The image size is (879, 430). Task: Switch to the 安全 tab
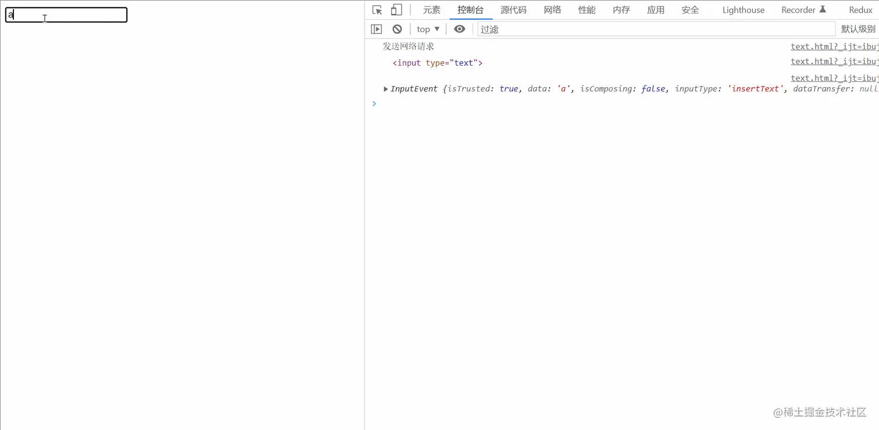(x=690, y=10)
